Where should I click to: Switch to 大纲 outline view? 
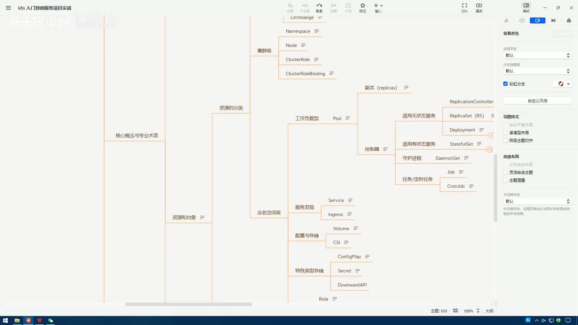coord(489,311)
